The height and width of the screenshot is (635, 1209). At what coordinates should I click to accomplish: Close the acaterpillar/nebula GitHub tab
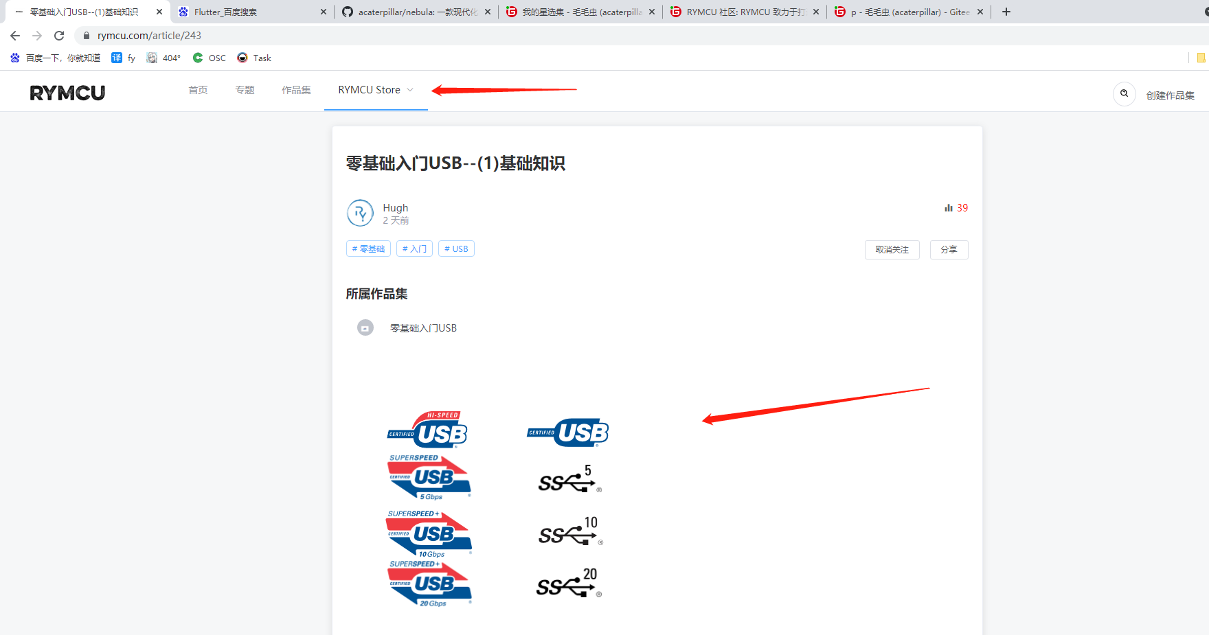pos(488,12)
